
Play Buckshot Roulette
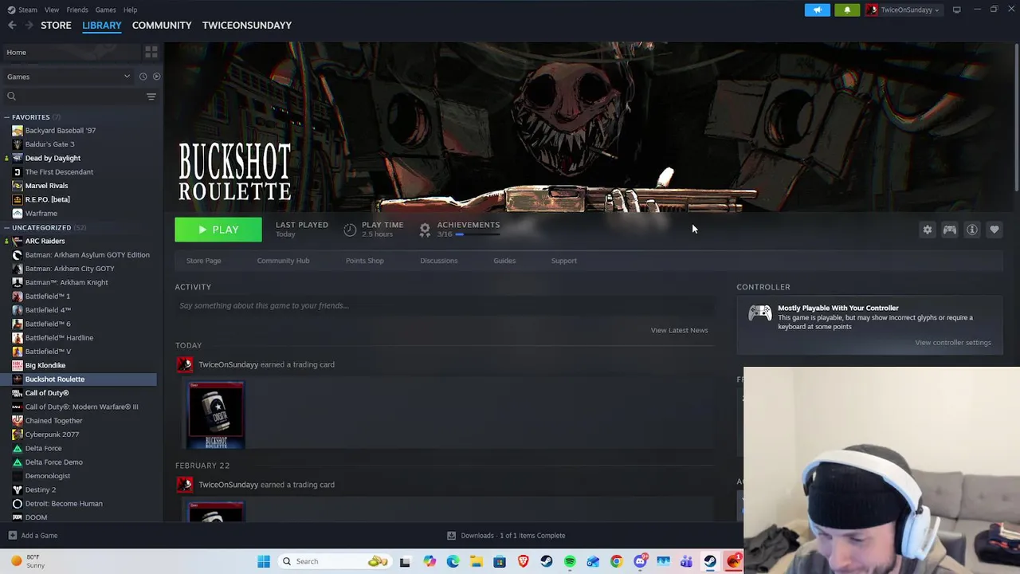pyautogui.click(x=218, y=230)
